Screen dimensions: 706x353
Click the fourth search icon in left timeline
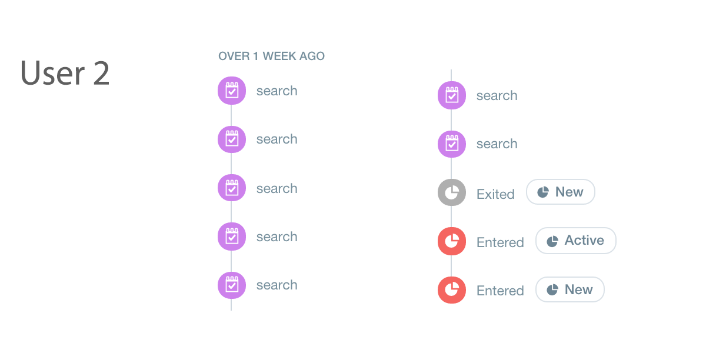(x=232, y=237)
